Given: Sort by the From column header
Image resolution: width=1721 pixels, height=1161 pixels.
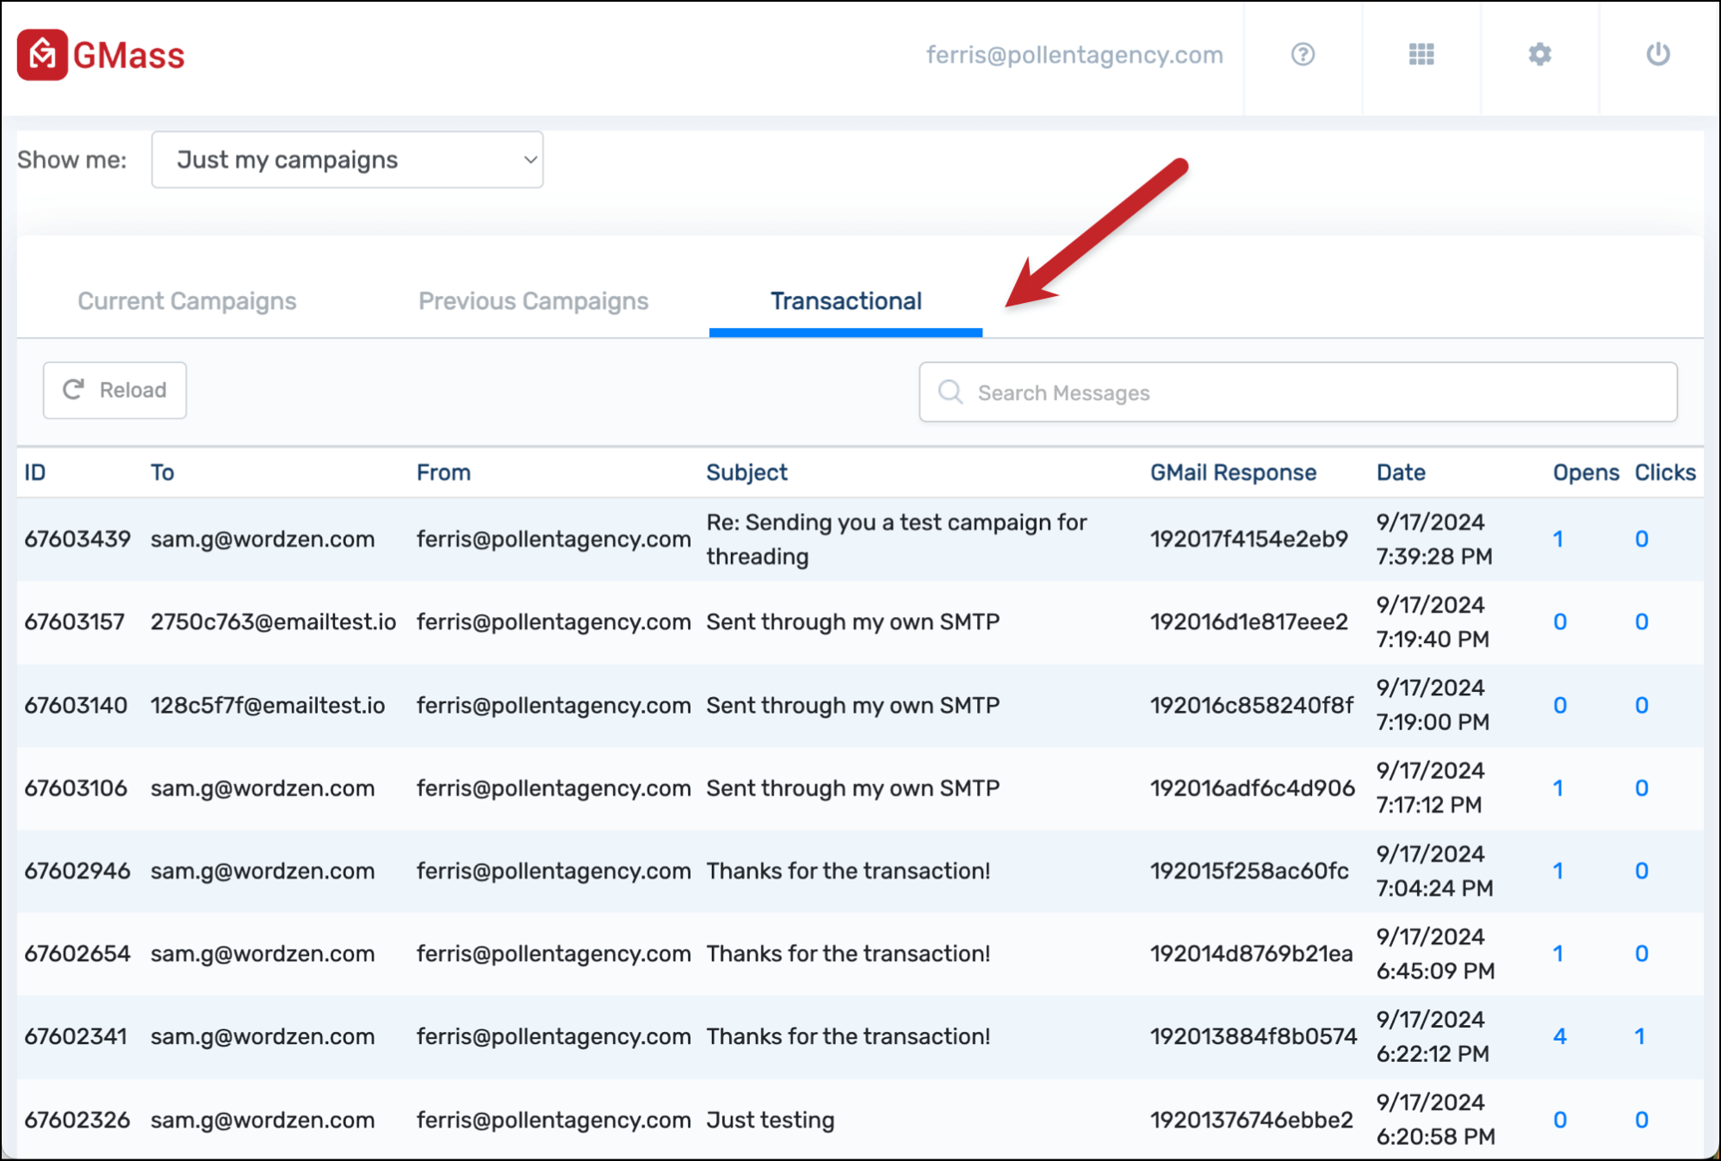Looking at the screenshot, I should click(x=443, y=472).
